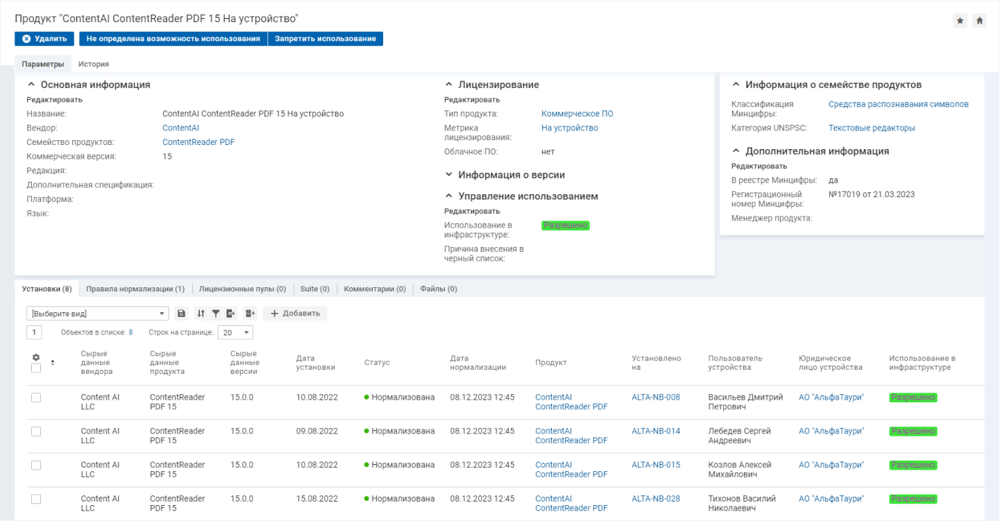Open the filter funnel for installations
Image resolution: width=1000 pixels, height=521 pixels.
point(216,314)
